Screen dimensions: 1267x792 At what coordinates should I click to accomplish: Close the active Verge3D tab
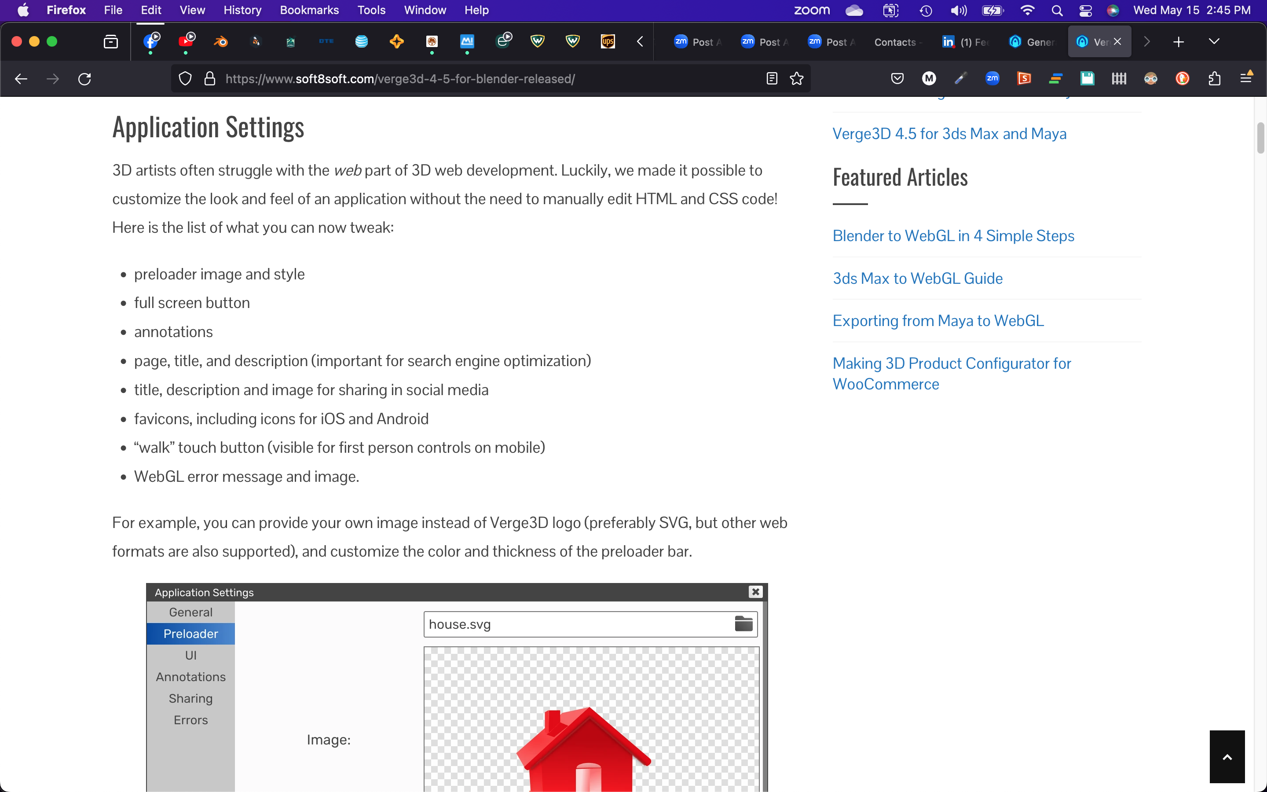click(1117, 41)
